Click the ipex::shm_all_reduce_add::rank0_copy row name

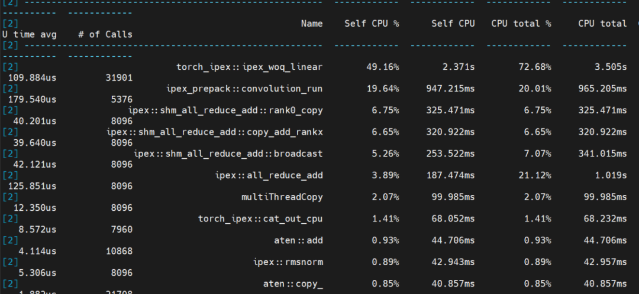click(225, 110)
